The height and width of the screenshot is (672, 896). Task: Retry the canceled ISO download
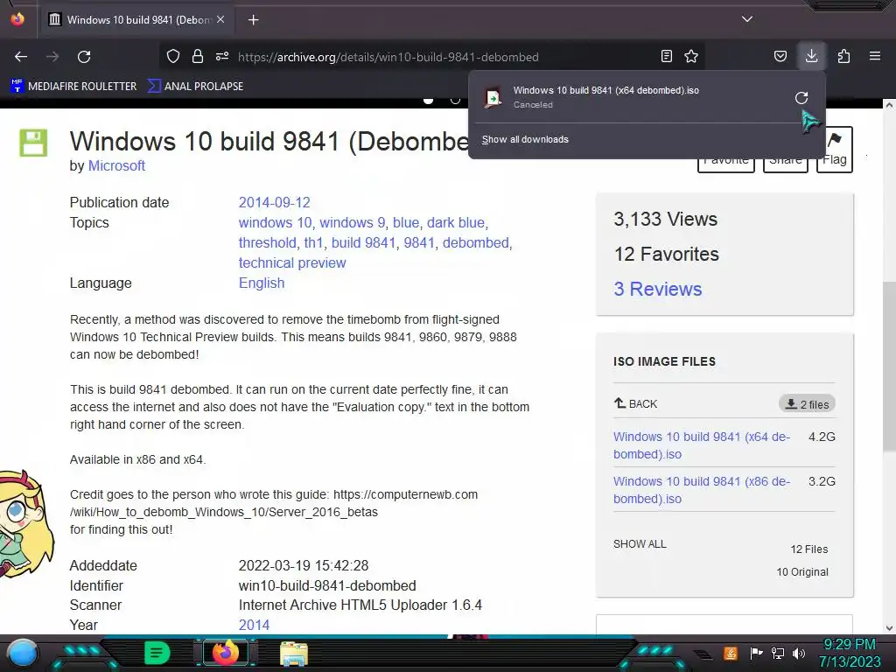(x=801, y=98)
